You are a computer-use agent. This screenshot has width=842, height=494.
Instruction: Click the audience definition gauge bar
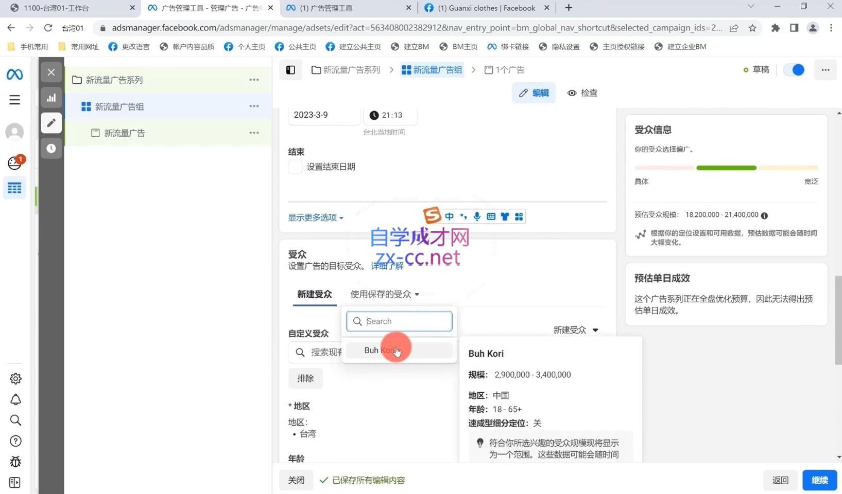pos(726,168)
